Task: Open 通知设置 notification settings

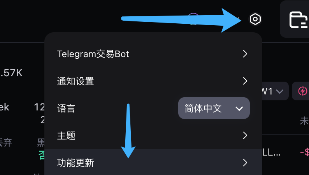Action: pyautogui.click(x=153, y=81)
